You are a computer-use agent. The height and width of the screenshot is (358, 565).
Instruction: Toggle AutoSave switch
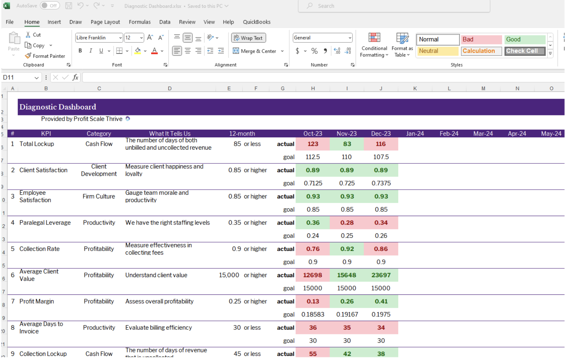[x=49, y=6]
